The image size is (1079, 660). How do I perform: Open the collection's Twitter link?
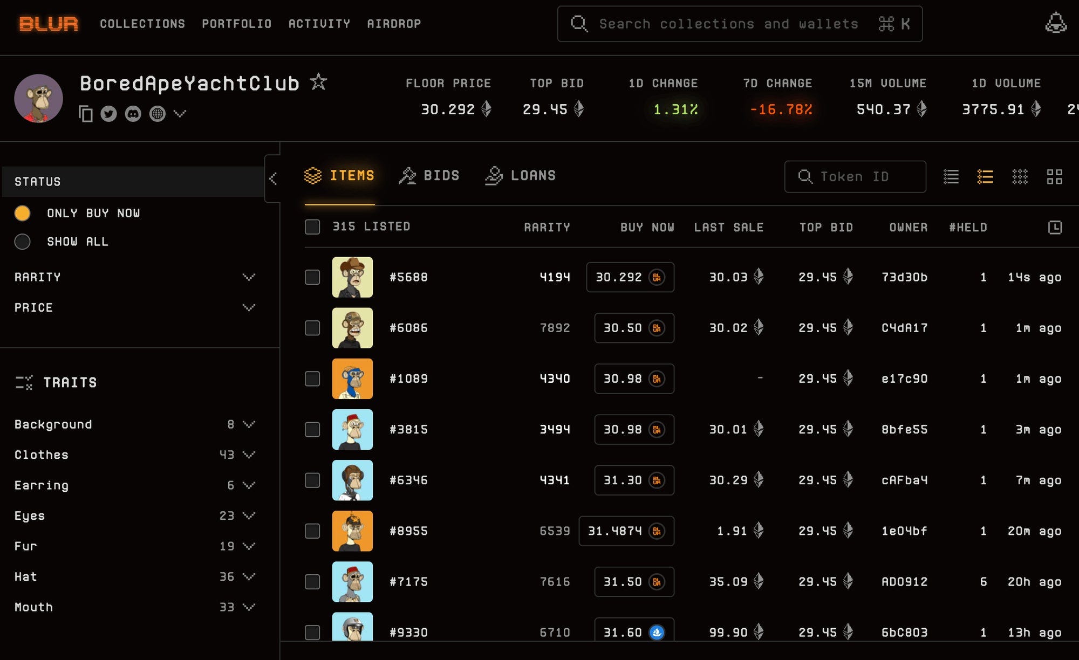pyautogui.click(x=108, y=114)
